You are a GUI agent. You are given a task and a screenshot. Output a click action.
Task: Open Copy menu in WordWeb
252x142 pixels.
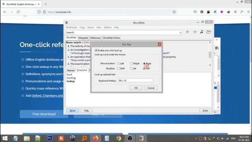82,27
